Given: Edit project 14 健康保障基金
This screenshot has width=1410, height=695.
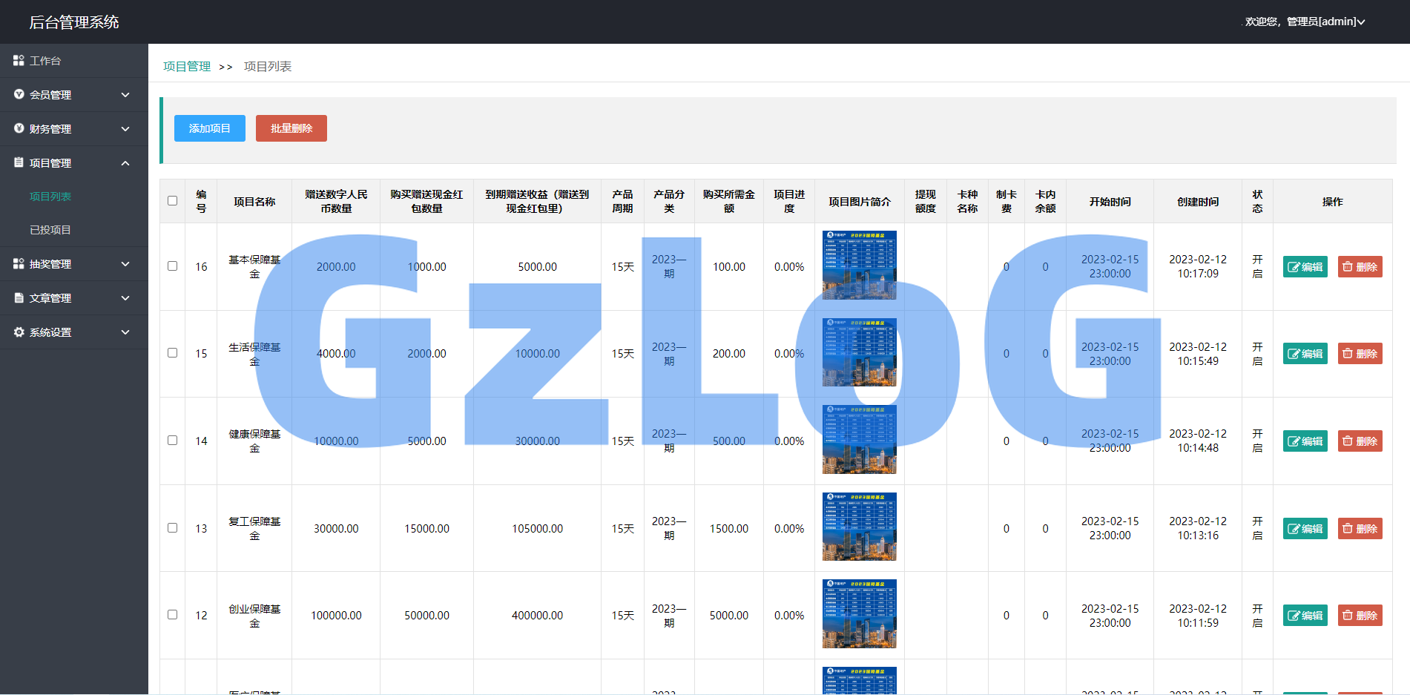Looking at the screenshot, I should [x=1305, y=441].
